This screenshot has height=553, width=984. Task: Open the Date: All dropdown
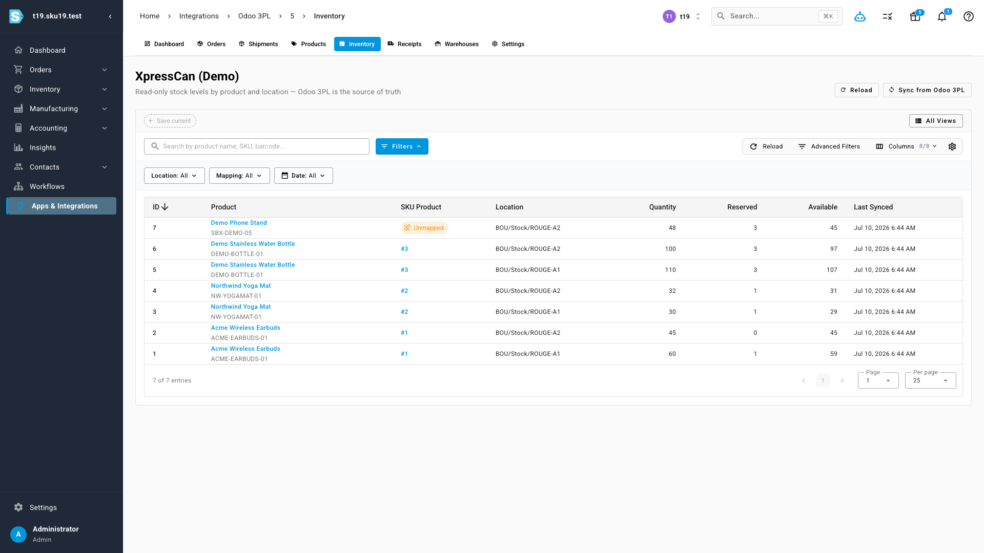[303, 176]
